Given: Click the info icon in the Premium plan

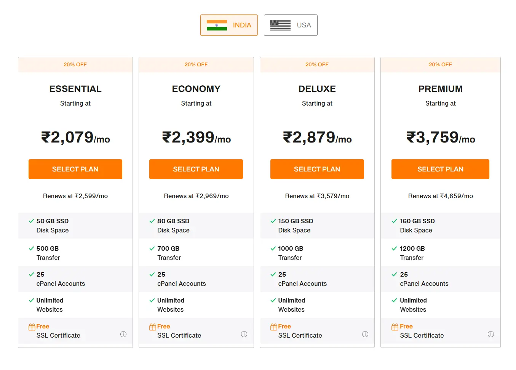Looking at the screenshot, I should [491, 334].
